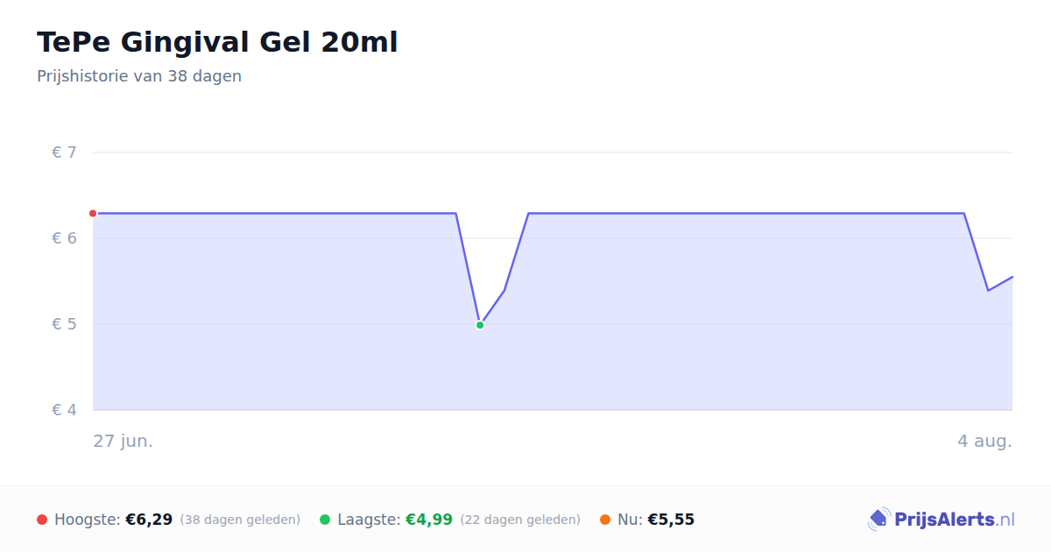1051x552 pixels.
Task: Click the Laagste price €4,99 value
Action: tap(429, 520)
